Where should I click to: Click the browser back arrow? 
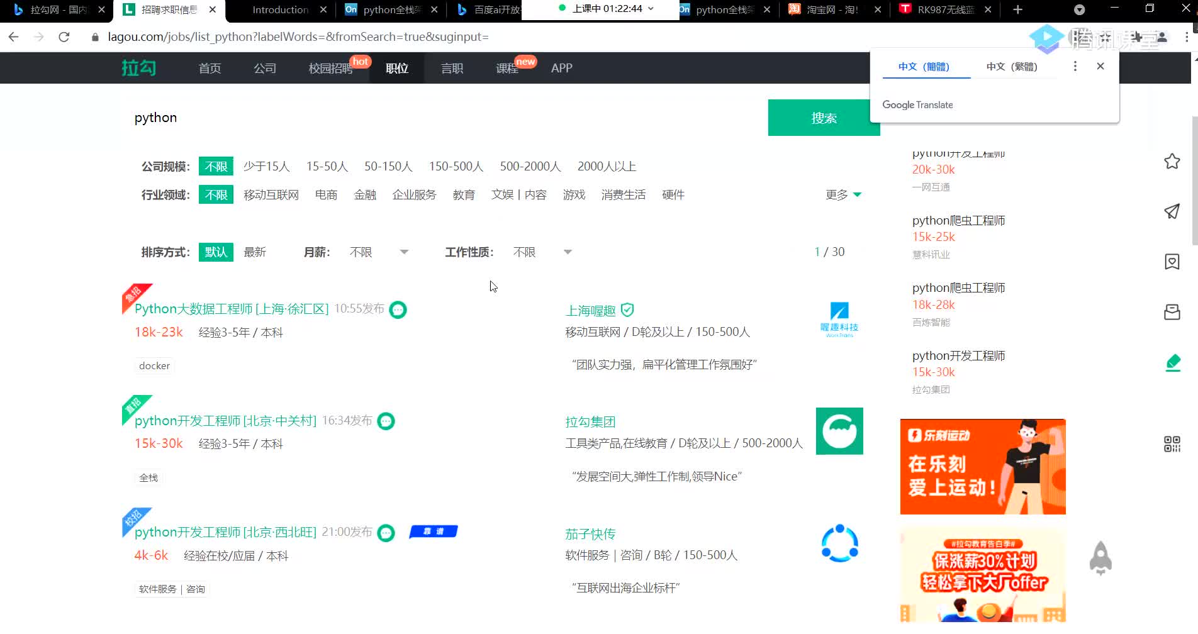click(x=13, y=37)
